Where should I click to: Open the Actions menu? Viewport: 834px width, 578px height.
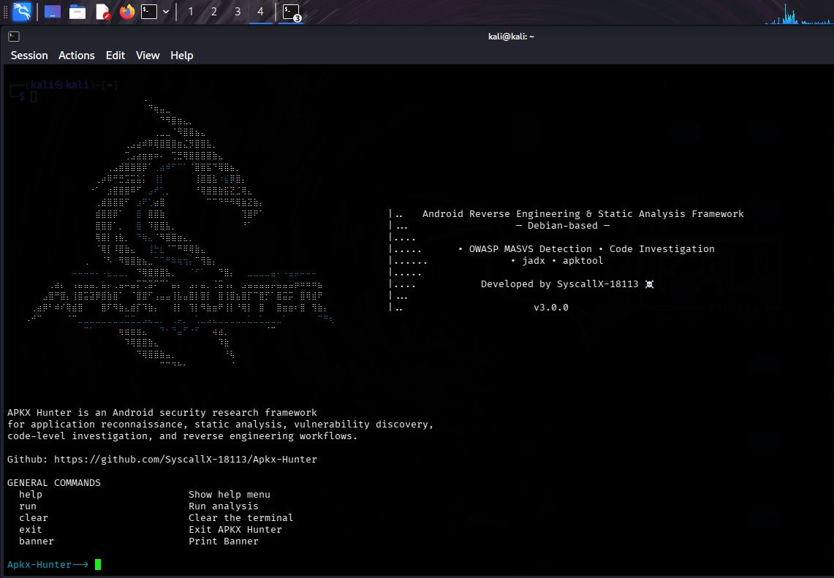[77, 56]
